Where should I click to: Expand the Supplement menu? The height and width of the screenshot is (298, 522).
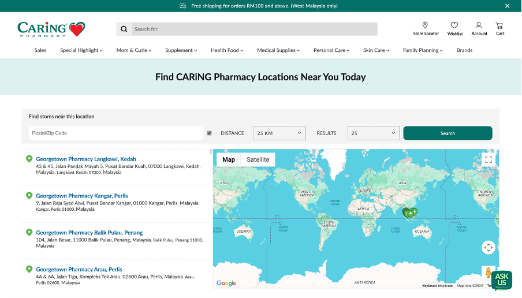click(181, 50)
